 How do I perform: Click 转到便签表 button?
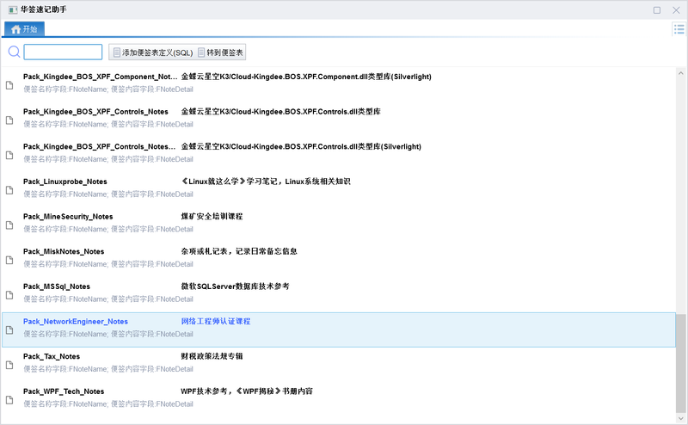click(221, 52)
